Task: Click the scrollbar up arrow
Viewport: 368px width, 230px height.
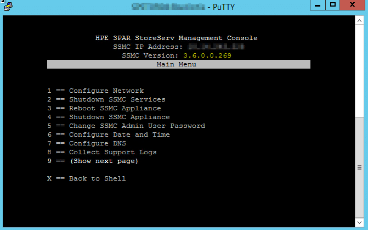Action: point(359,20)
